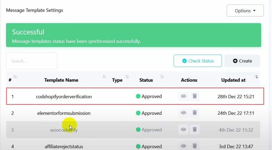The height and width of the screenshot is (150, 272).
Task: Click the green Successful notification banner
Action: point(133,35)
